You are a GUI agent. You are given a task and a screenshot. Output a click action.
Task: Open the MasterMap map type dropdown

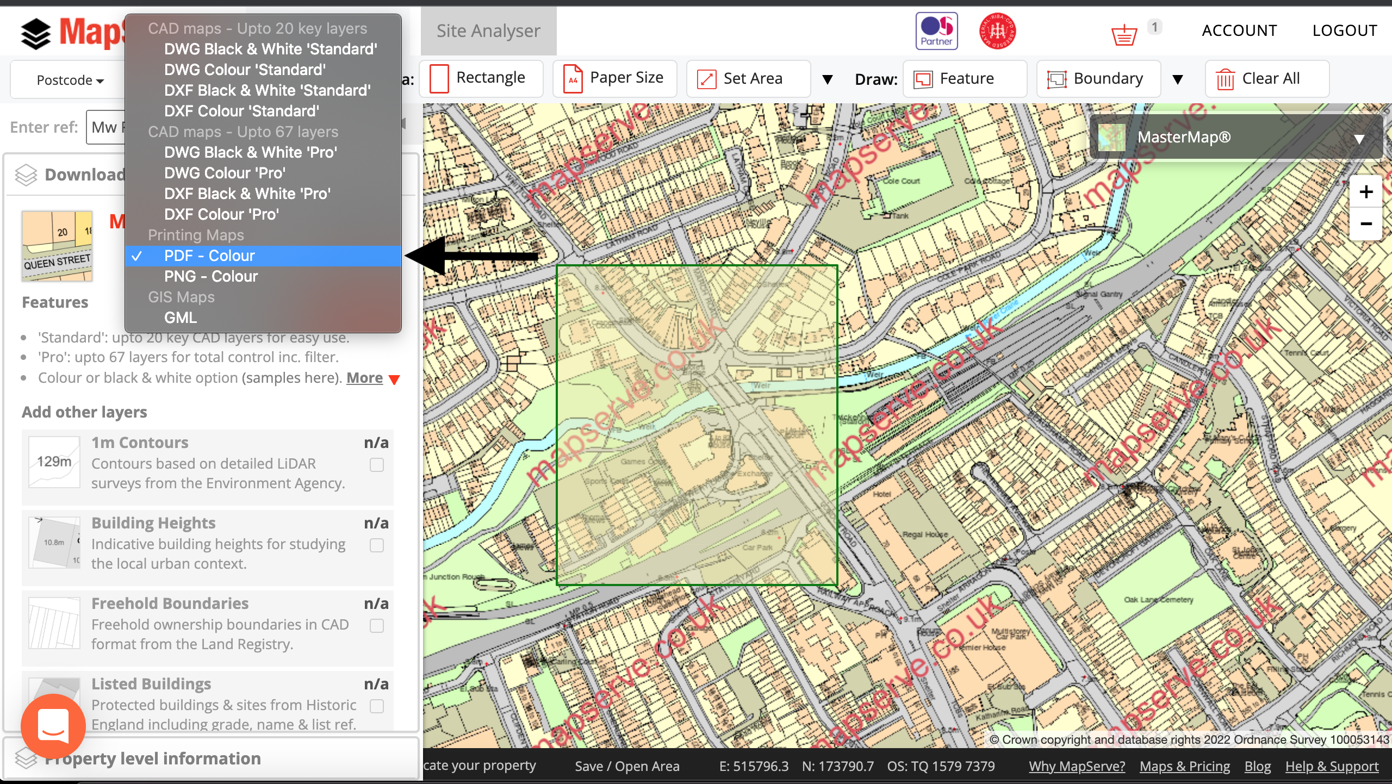pos(1235,137)
